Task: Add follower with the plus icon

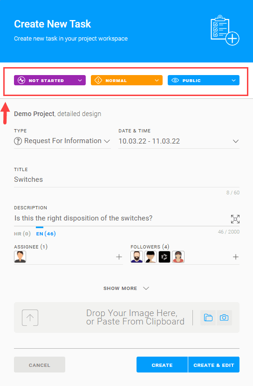Action: (x=235, y=257)
